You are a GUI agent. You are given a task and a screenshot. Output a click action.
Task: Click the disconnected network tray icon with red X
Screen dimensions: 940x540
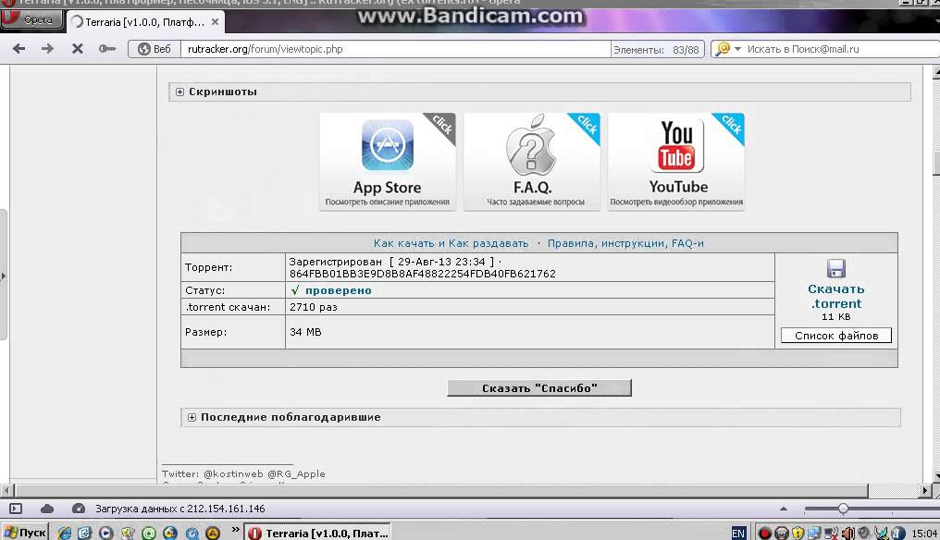[831, 533]
